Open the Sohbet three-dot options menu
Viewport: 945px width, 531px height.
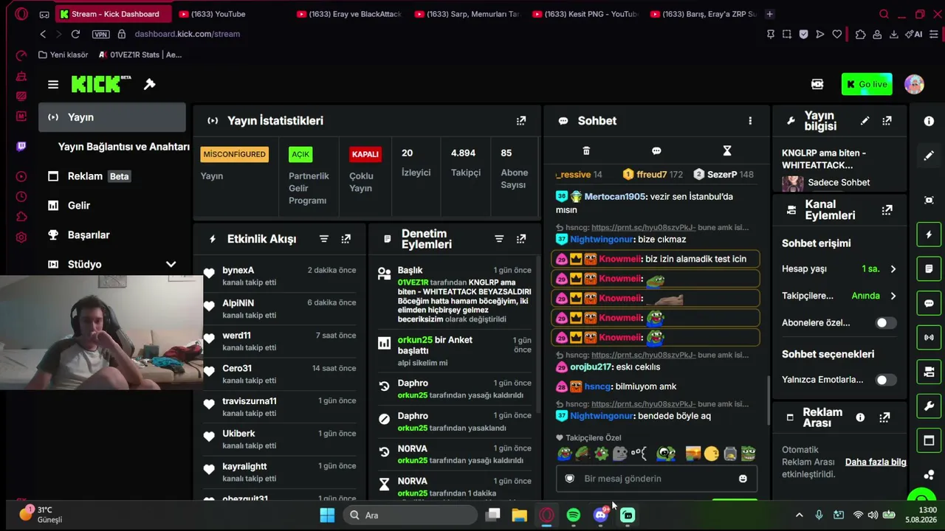click(x=750, y=121)
